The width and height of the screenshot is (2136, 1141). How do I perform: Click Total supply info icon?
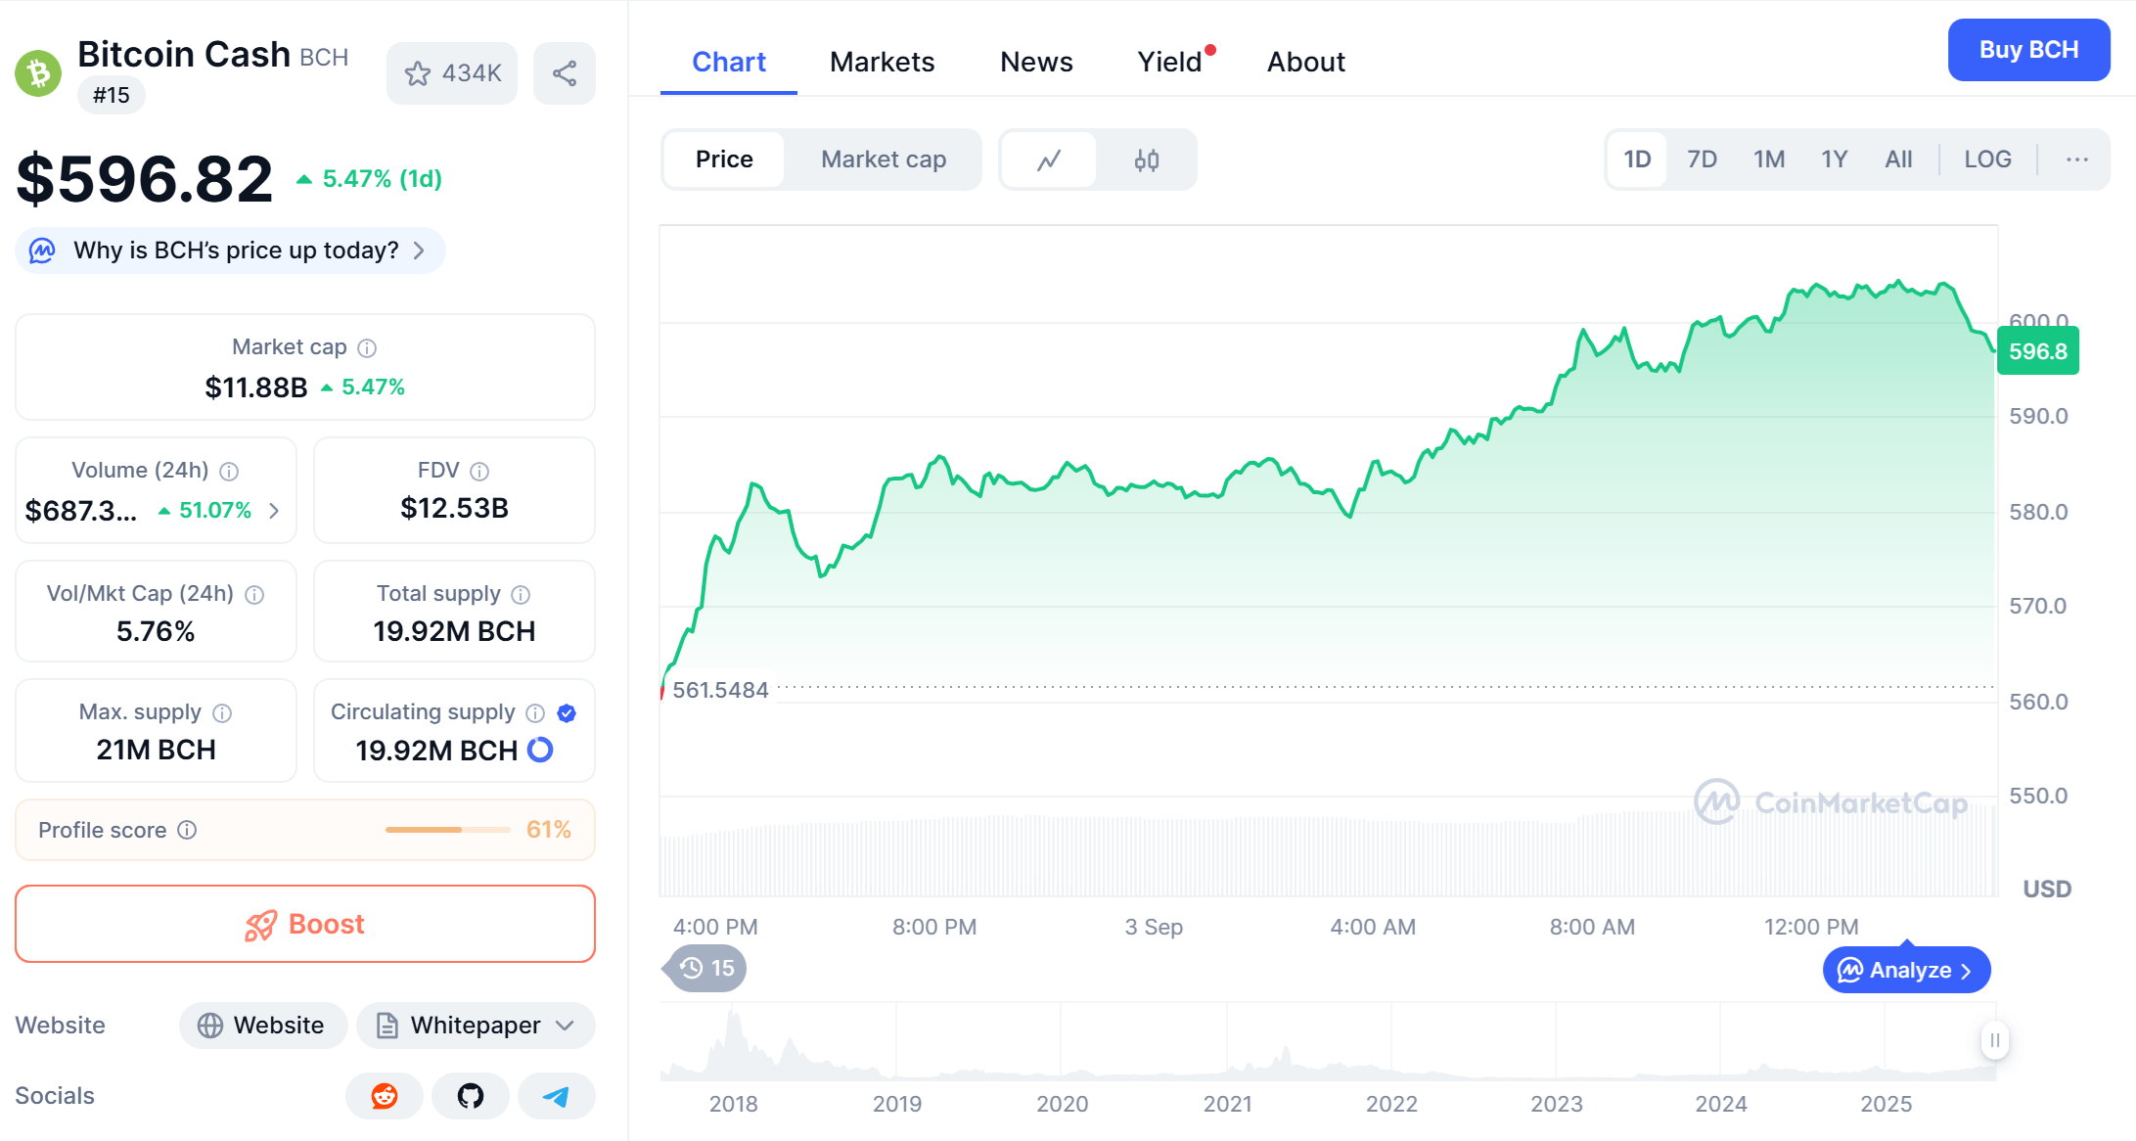coord(521,595)
